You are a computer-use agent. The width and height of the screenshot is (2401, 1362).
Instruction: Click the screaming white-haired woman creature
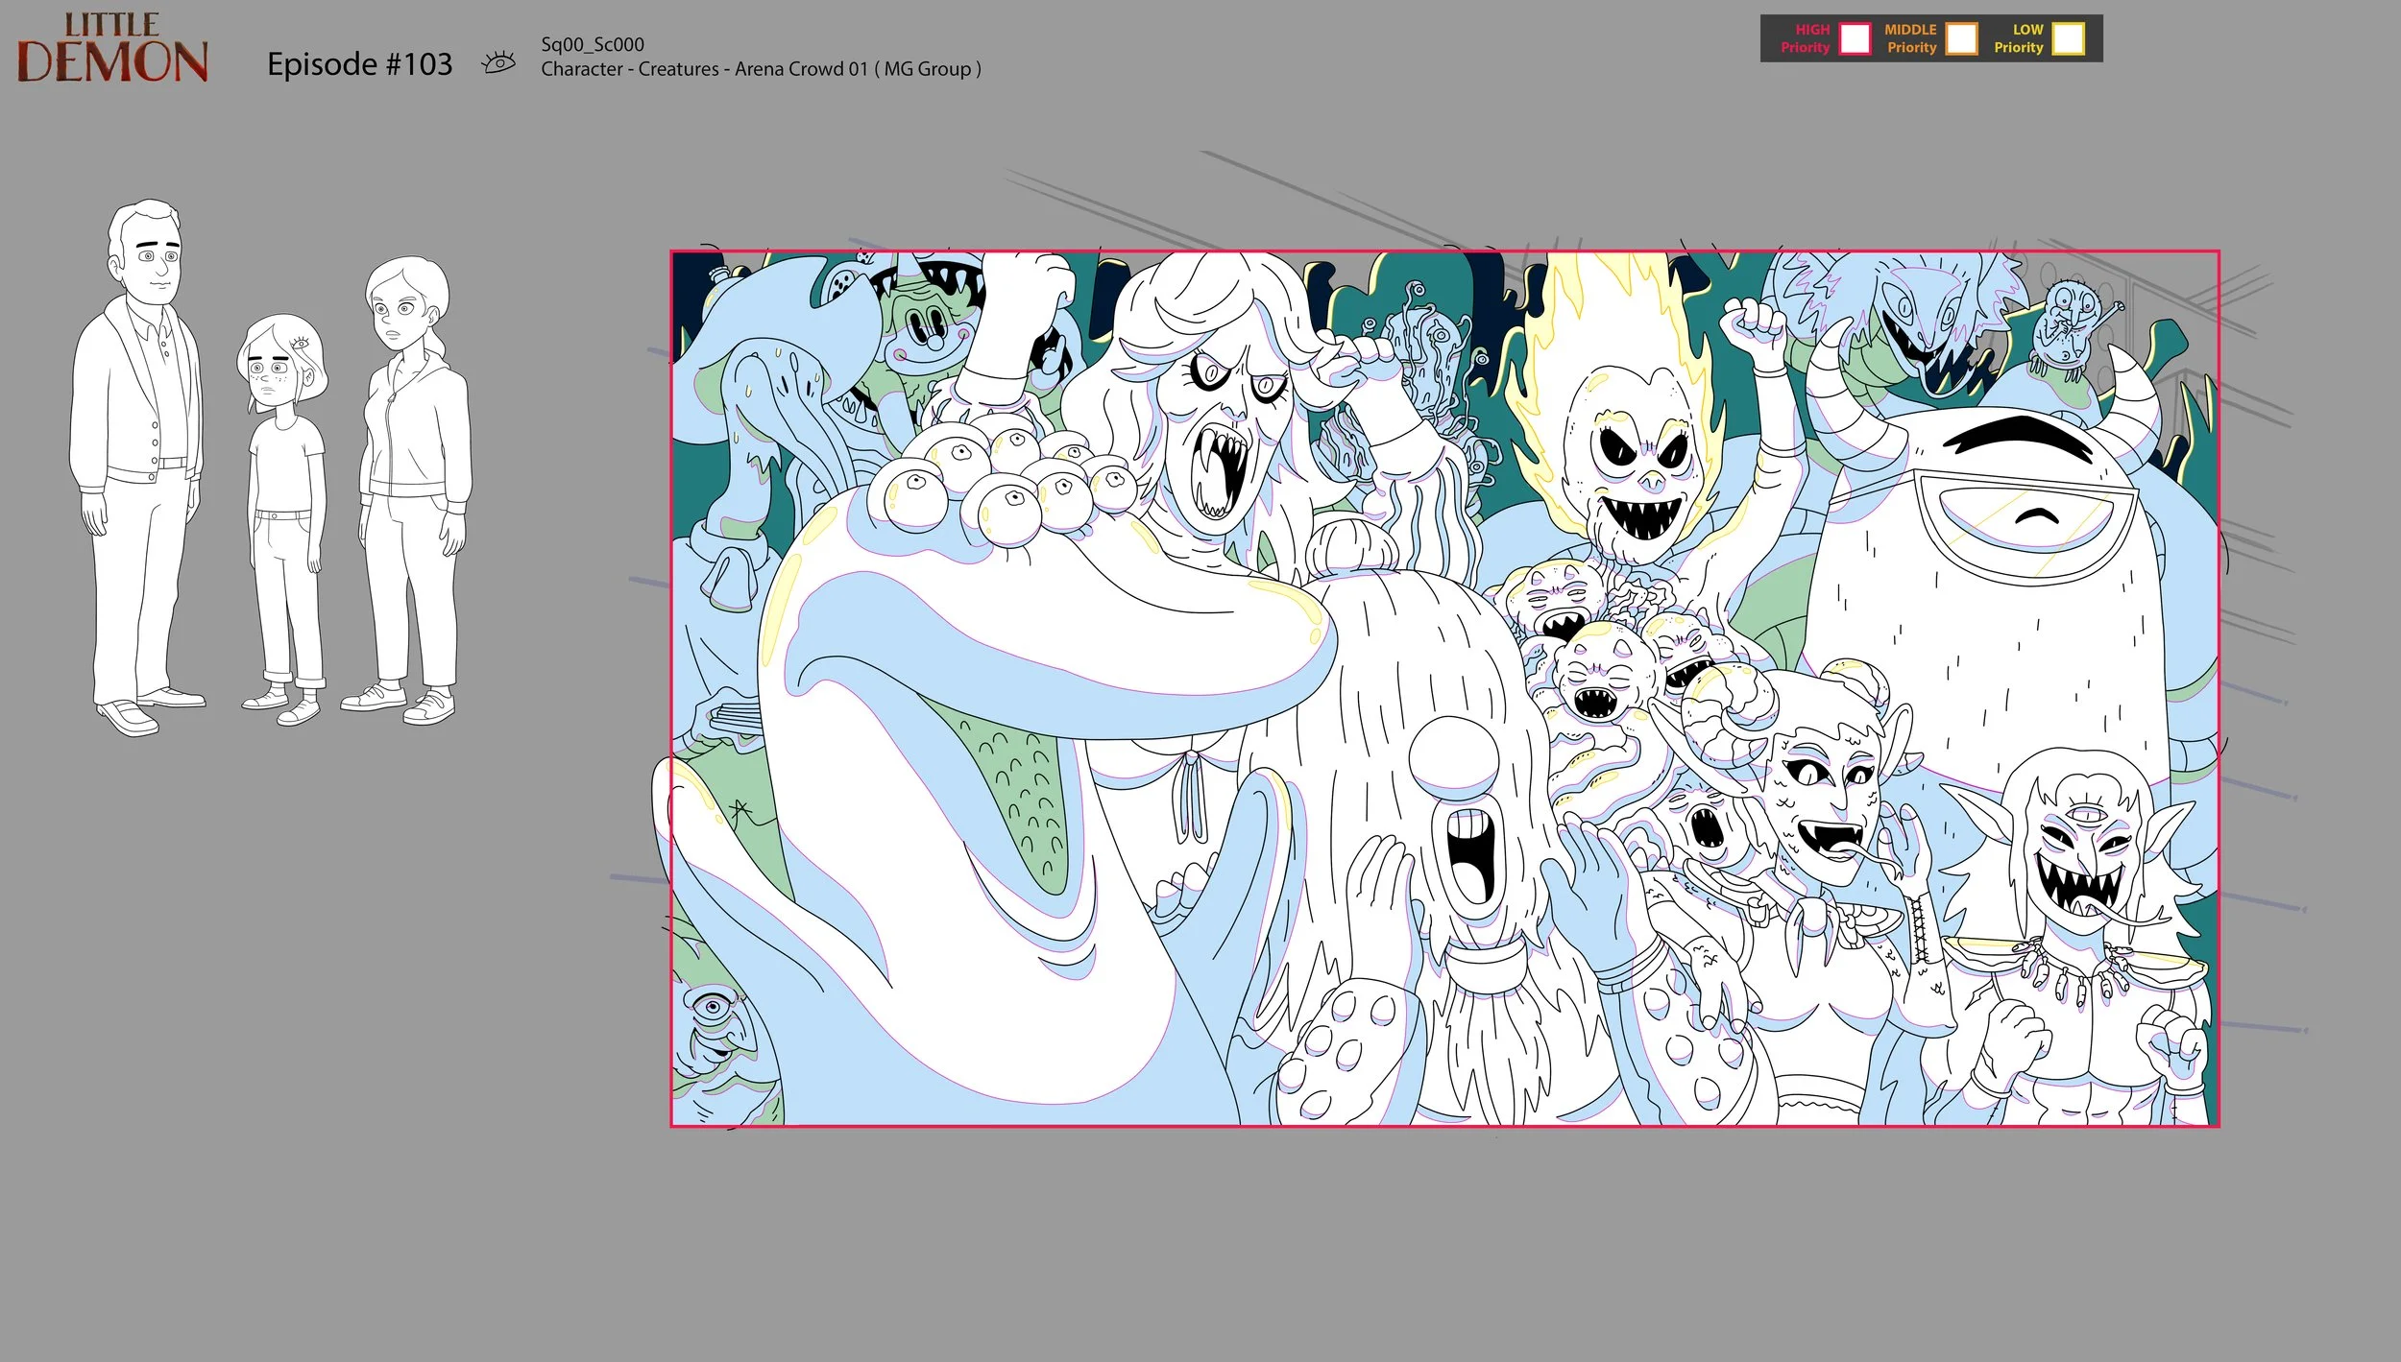point(1220,403)
